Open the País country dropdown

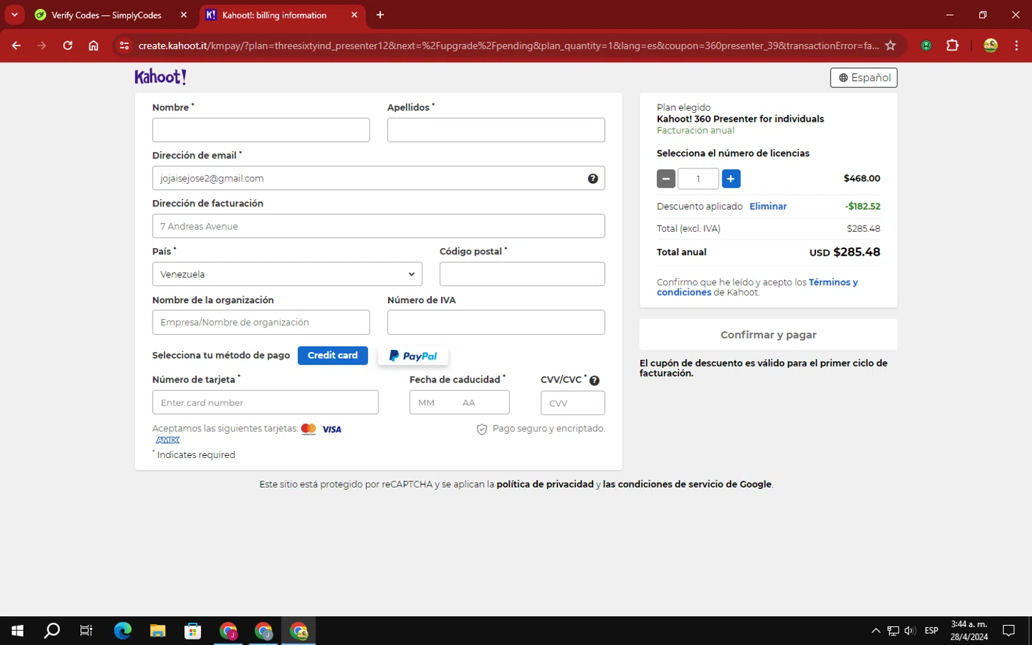pyautogui.click(x=287, y=274)
